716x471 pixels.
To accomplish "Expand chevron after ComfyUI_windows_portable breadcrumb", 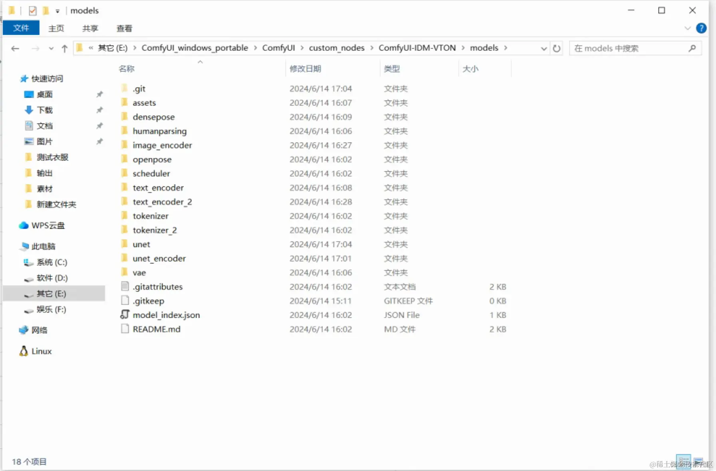I will tap(255, 48).
